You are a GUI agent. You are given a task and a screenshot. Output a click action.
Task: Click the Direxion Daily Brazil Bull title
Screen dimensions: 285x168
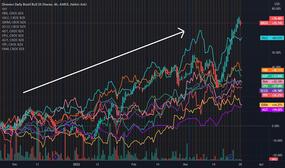point(44,4)
